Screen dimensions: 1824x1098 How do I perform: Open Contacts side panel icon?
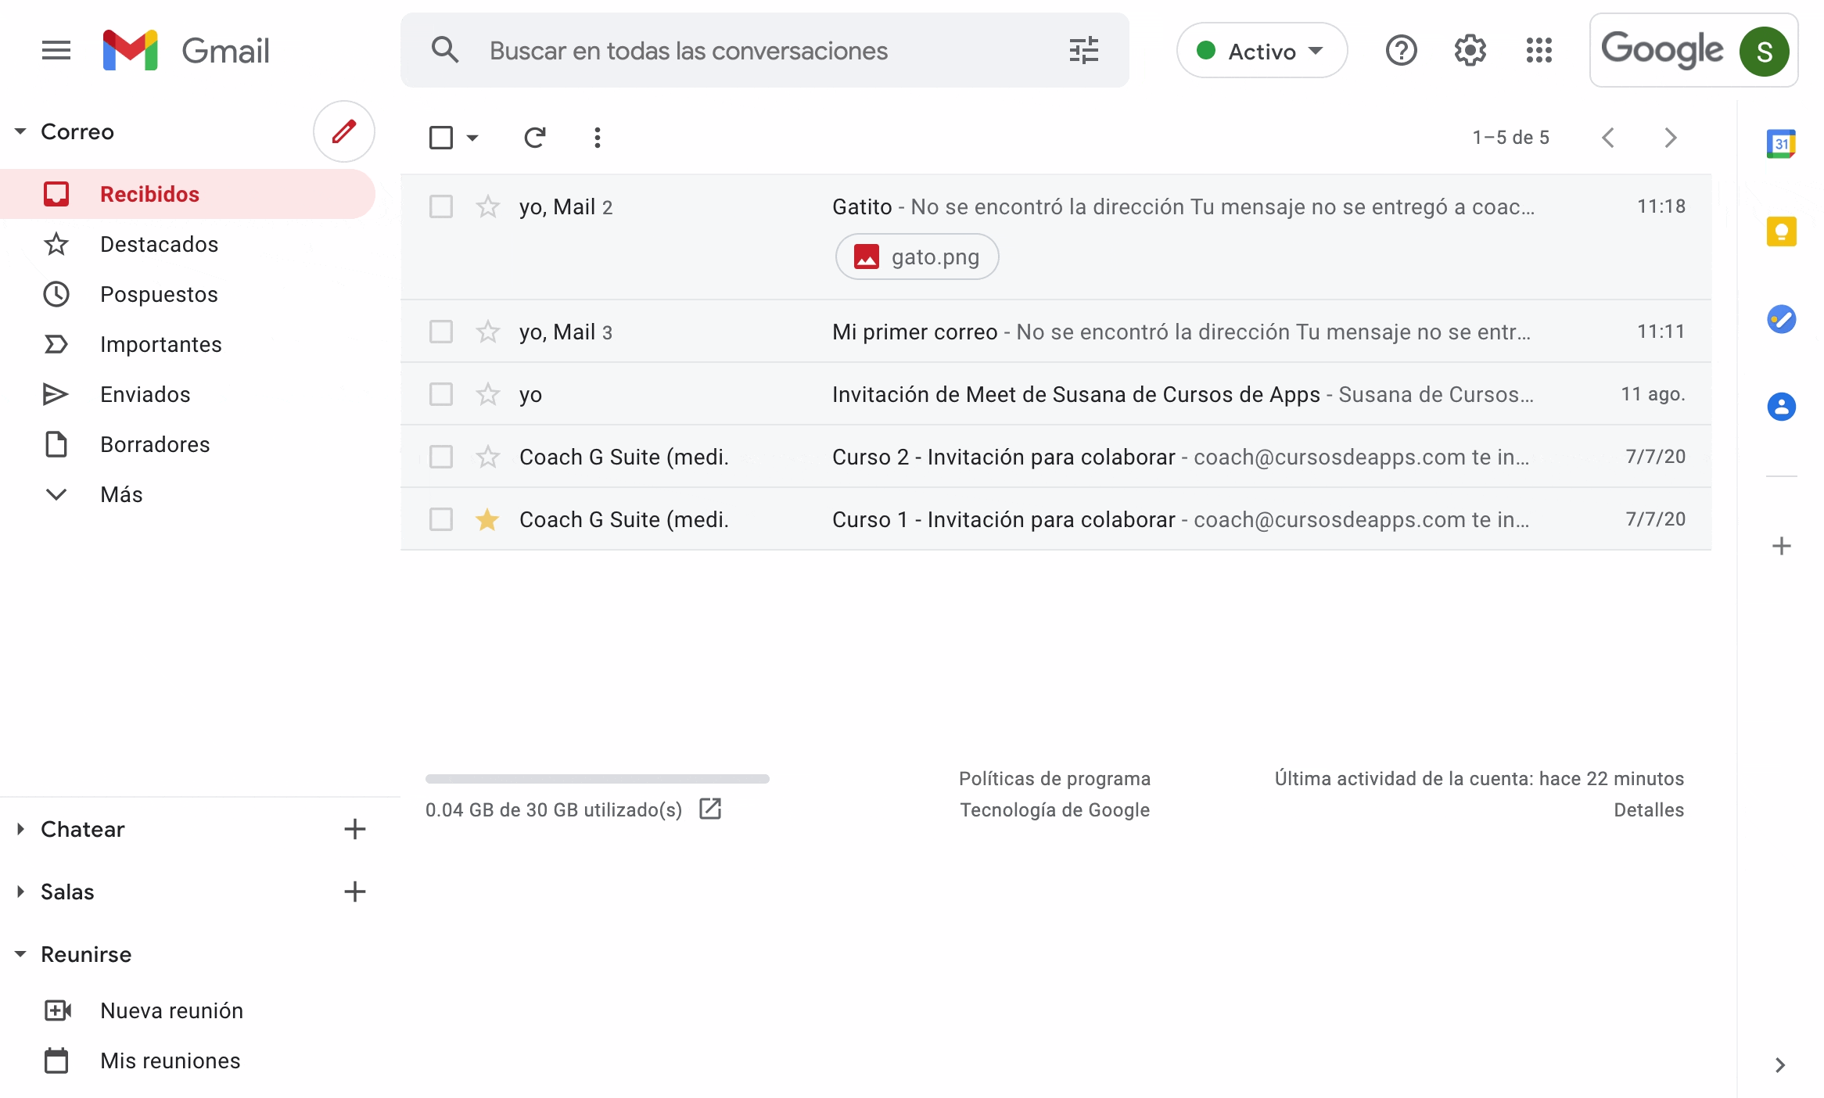coord(1781,407)
